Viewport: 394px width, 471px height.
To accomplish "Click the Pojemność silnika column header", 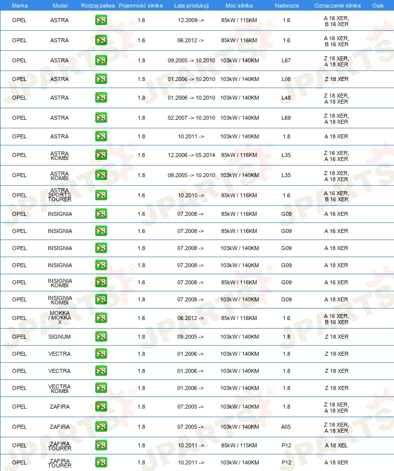I will [141, 6].
